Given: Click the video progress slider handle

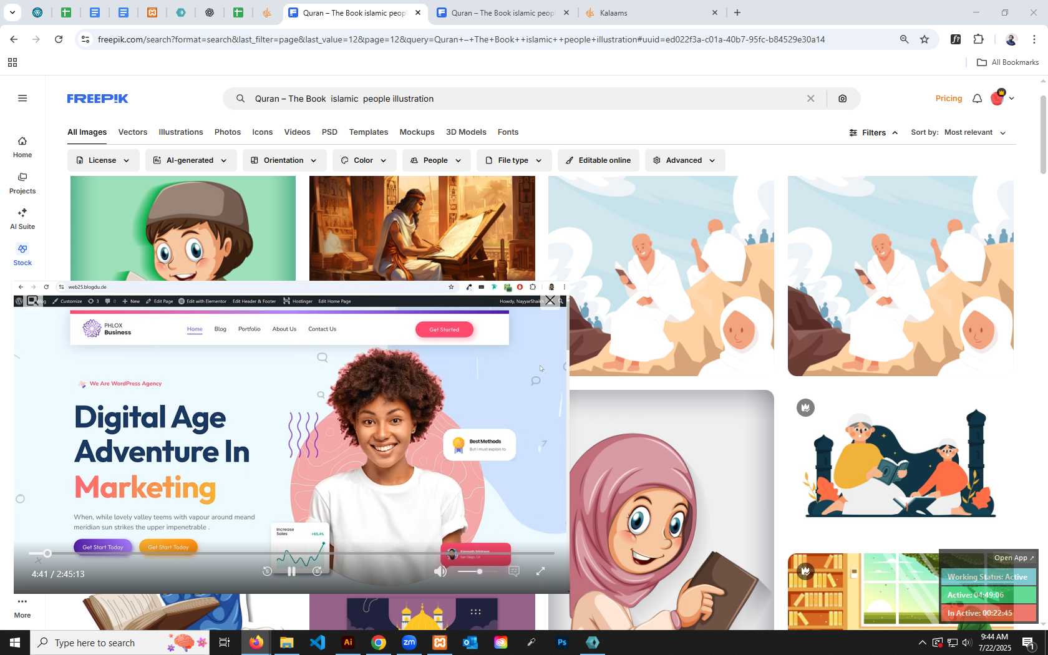Looking at the screenshot, I should [47, 553].
